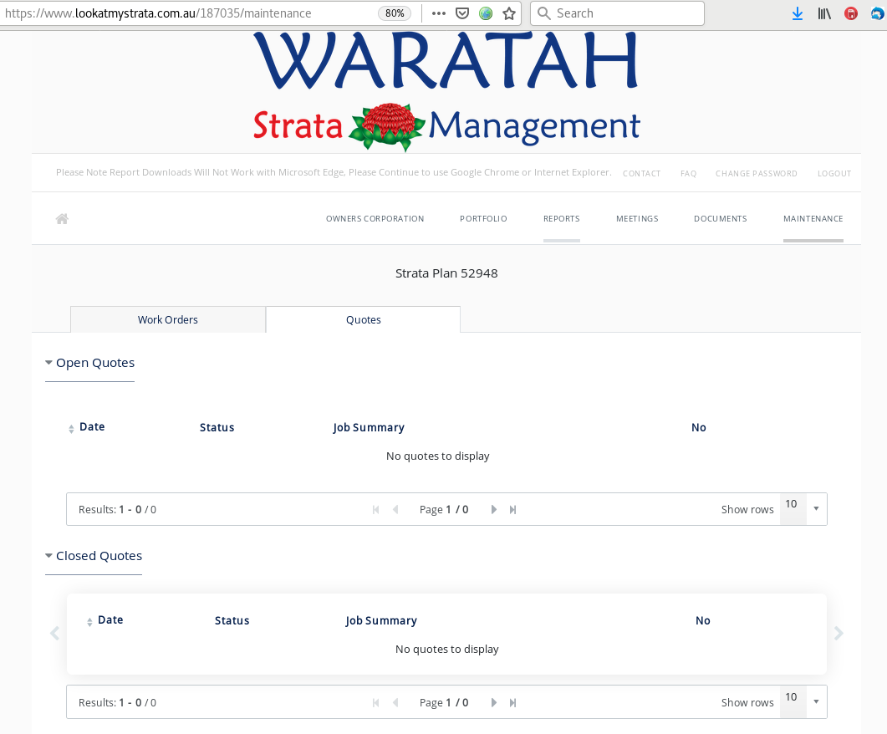
Task: Go to previous page of Closed Quotes
Action: pos(395,702)
